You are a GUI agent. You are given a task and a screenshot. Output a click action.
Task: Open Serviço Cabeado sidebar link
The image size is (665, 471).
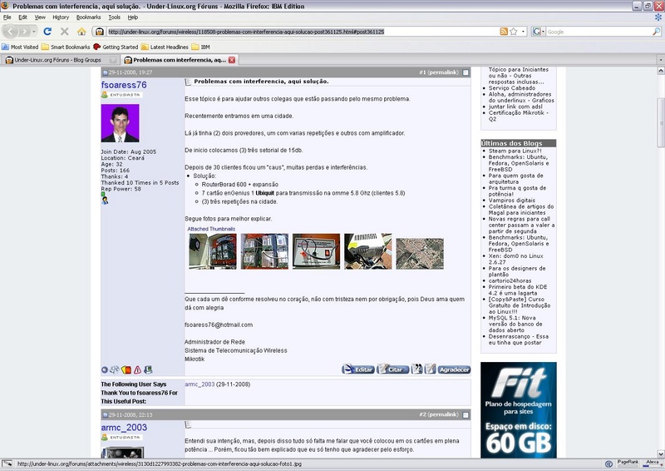(x=512, y=88)
